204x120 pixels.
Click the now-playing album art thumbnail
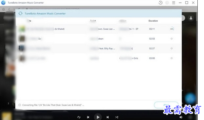pos(7,116)
